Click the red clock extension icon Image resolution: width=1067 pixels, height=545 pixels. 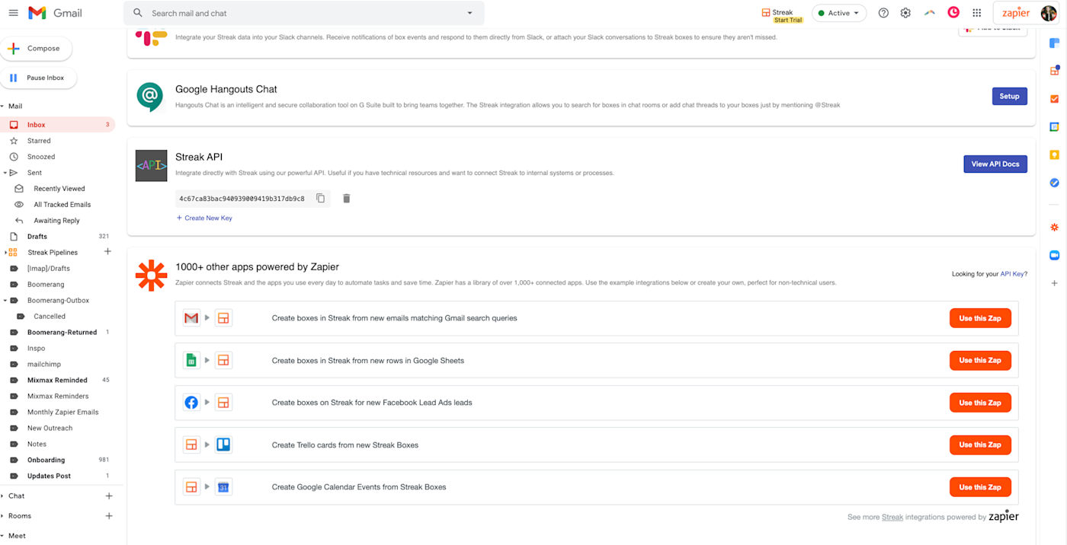click(x=953, y=12)
